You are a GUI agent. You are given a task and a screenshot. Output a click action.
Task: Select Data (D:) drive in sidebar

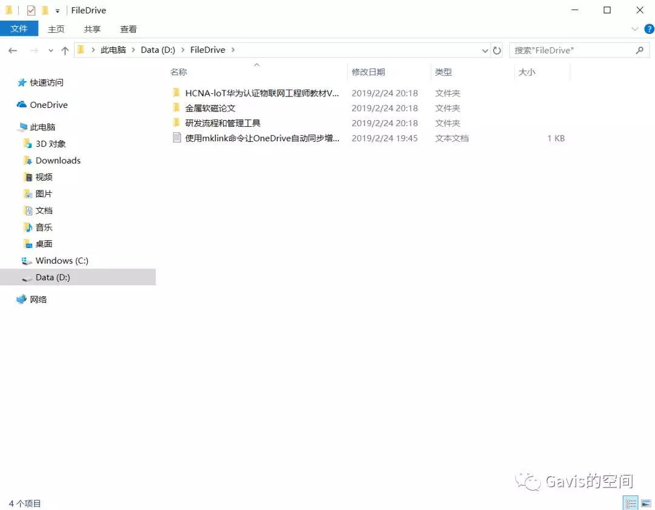(x=78, y=277)
